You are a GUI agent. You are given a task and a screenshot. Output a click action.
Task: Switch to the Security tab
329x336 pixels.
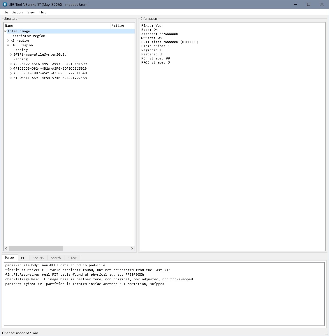pos(38,258)
